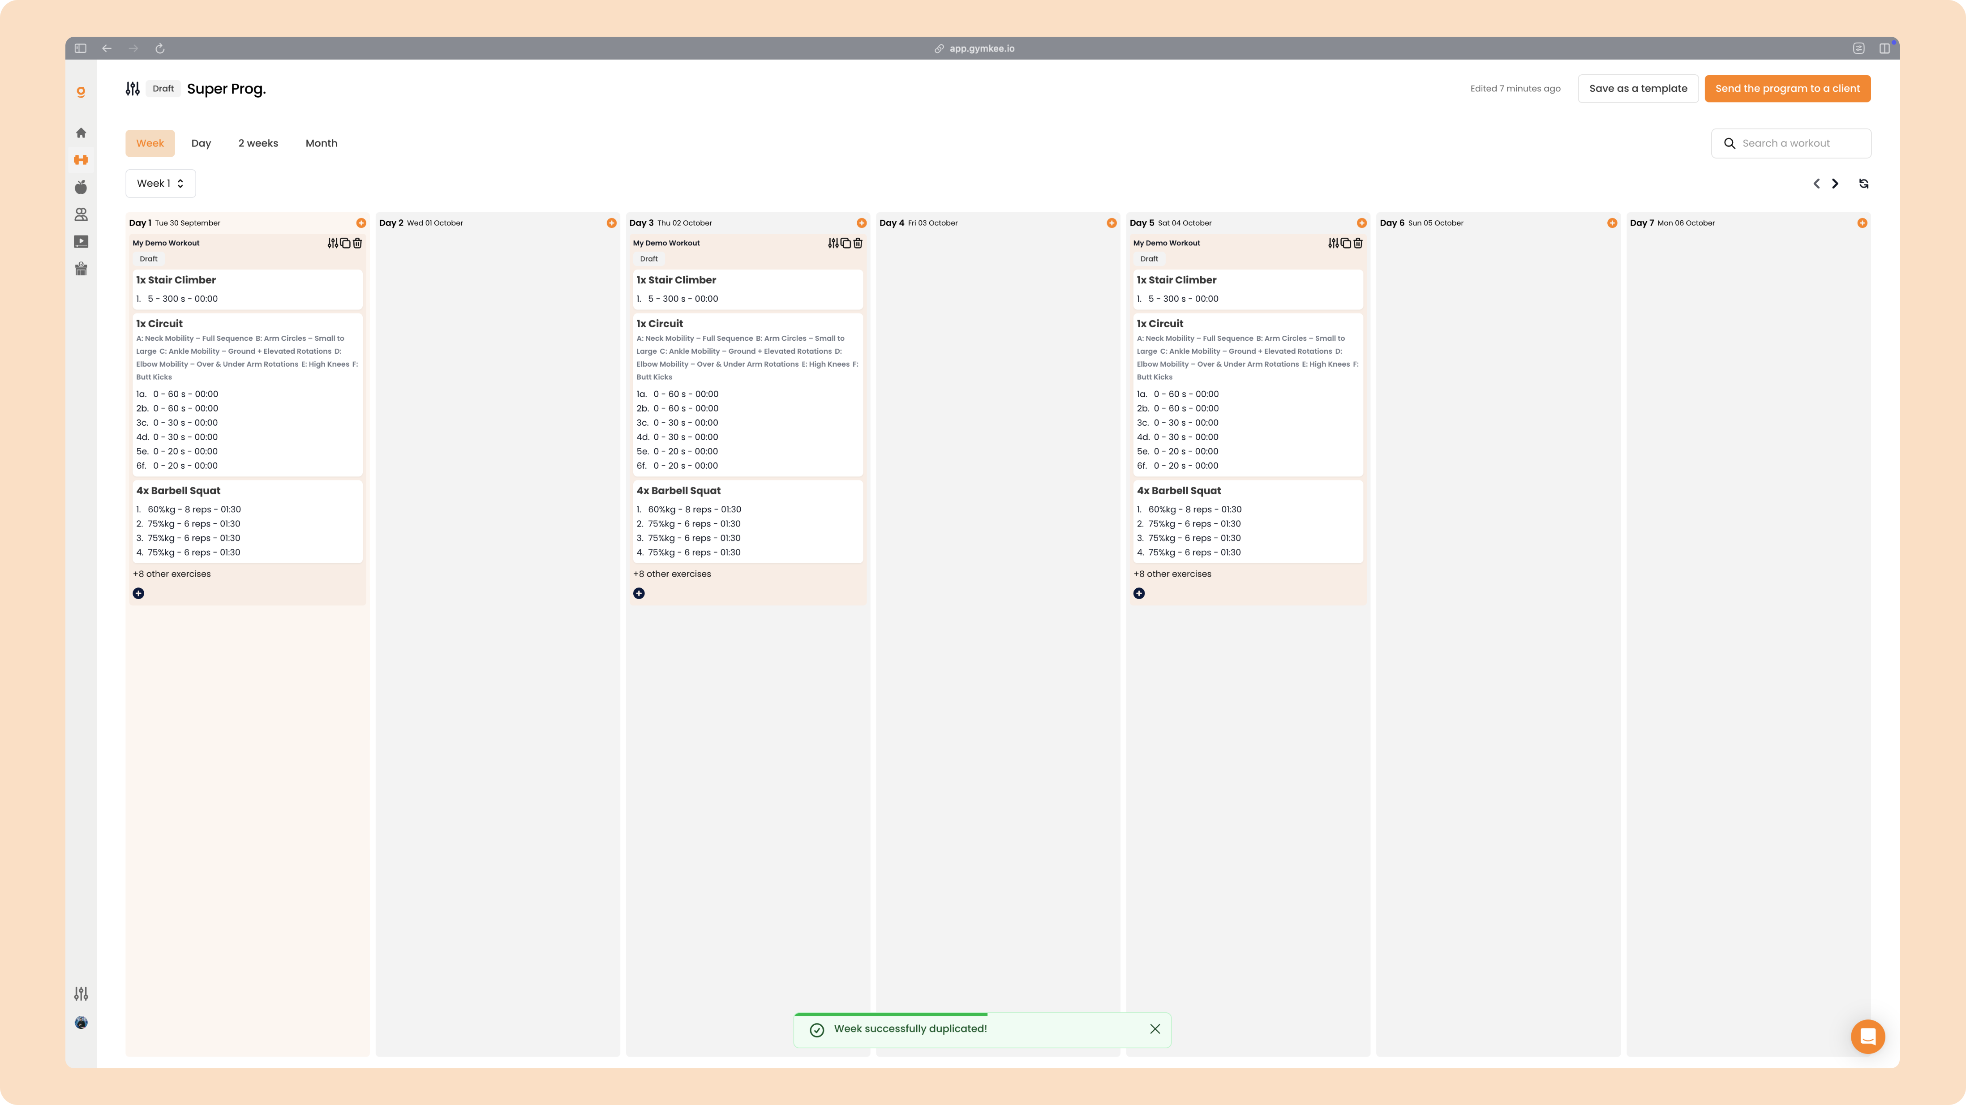Open the gift icon in sidebar
Screen dimensions: 1966x1105
tap(81, 269)
